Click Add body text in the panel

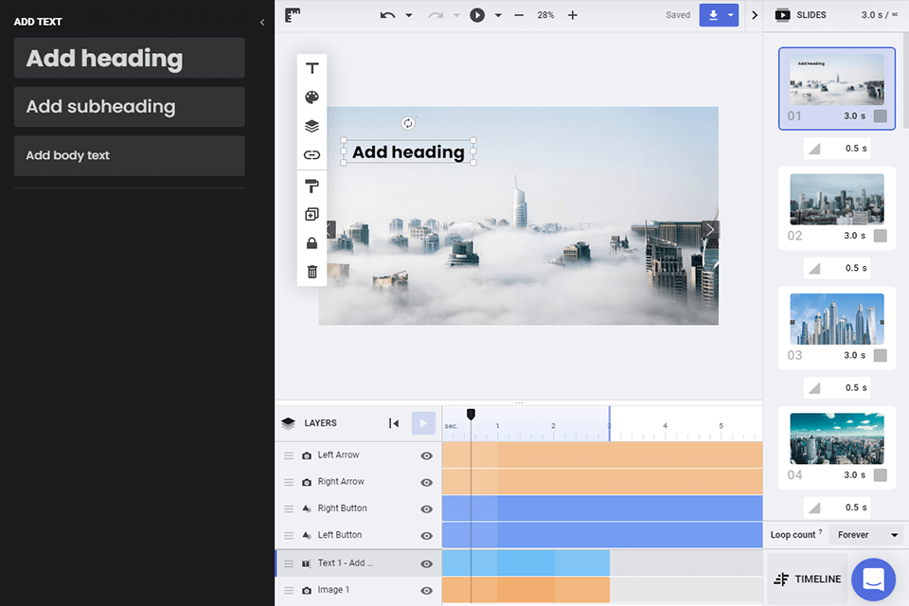click(x=130, y=156)
